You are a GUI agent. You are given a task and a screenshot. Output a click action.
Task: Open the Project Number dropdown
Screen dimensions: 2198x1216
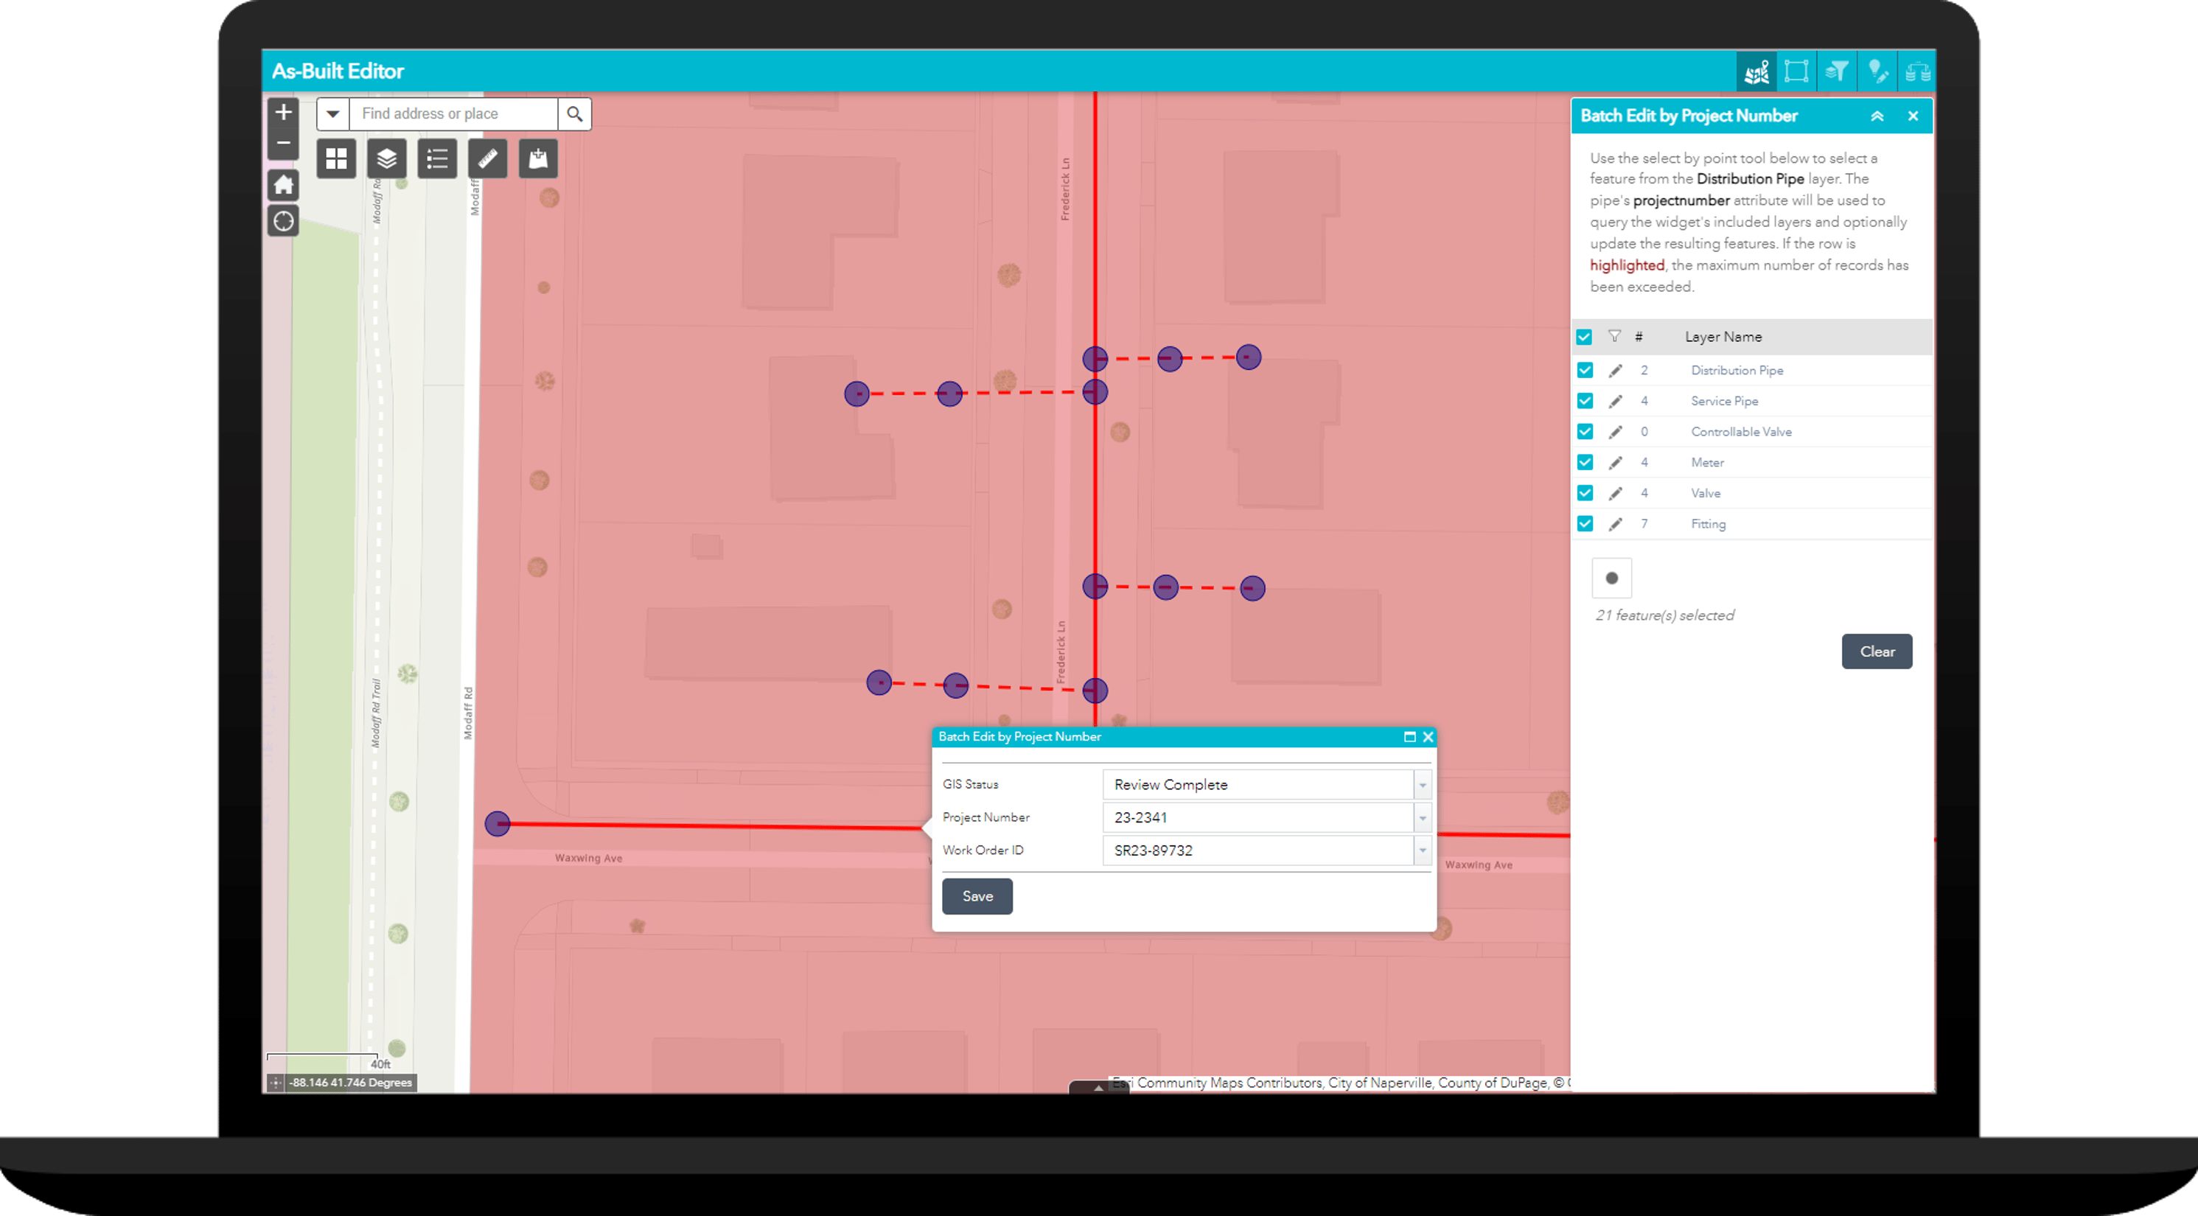click(1423, 817)
